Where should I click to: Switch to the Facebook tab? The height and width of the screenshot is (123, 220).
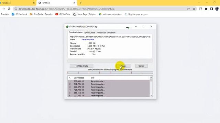(x=18, y=3)
